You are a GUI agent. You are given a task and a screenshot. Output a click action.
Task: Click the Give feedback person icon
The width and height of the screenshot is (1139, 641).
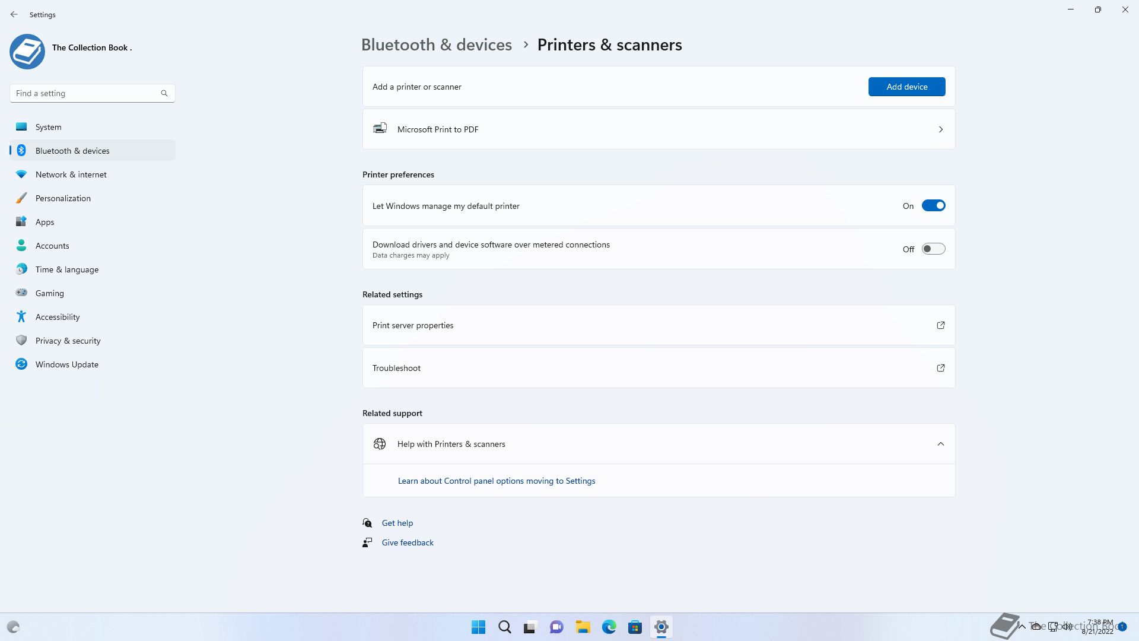point(367,542)
